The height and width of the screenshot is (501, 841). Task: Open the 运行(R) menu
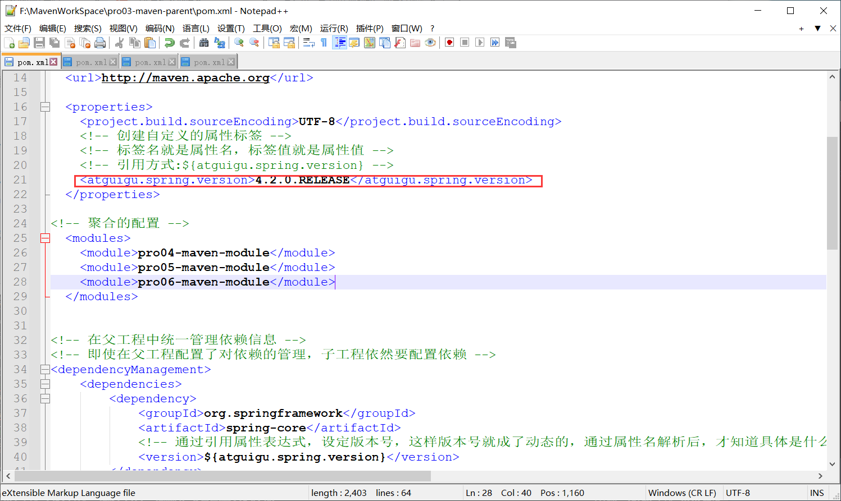[x=334, y=28]
